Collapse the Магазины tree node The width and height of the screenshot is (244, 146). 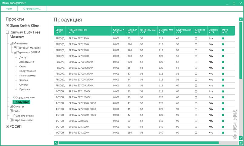pos(11,43)
